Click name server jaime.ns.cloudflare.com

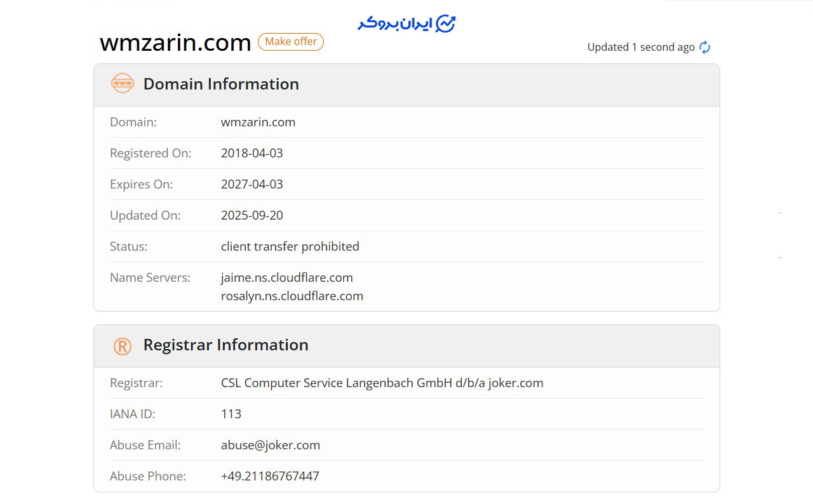[x=287, y=277]
